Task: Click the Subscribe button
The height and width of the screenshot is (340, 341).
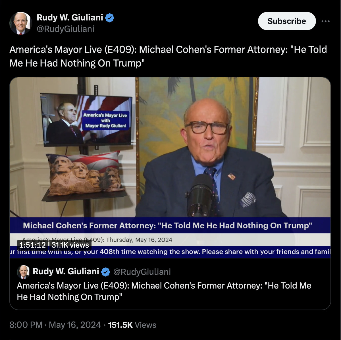Action: 287,21
